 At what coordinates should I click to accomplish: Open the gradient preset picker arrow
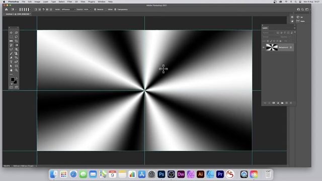(30, 10)
